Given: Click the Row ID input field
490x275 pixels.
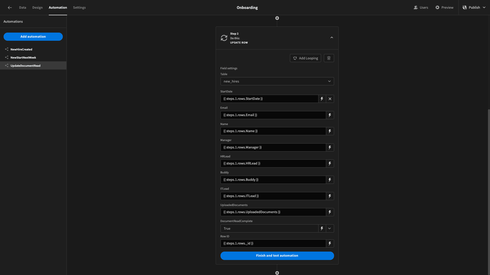Looking at the screenshot, I should pyautogui.click(x=273, y=243).
